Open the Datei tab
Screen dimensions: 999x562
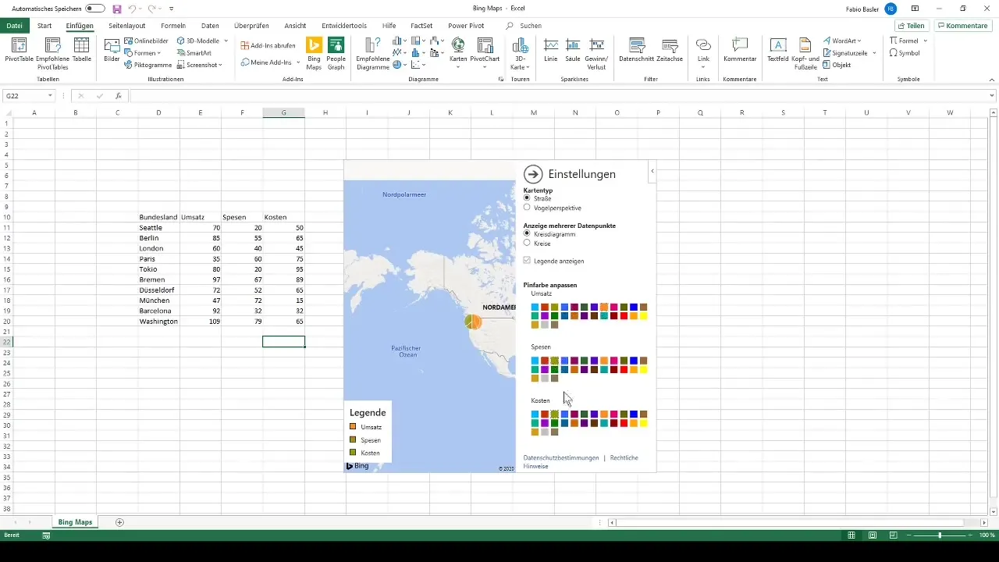click(x=14, y=26)
